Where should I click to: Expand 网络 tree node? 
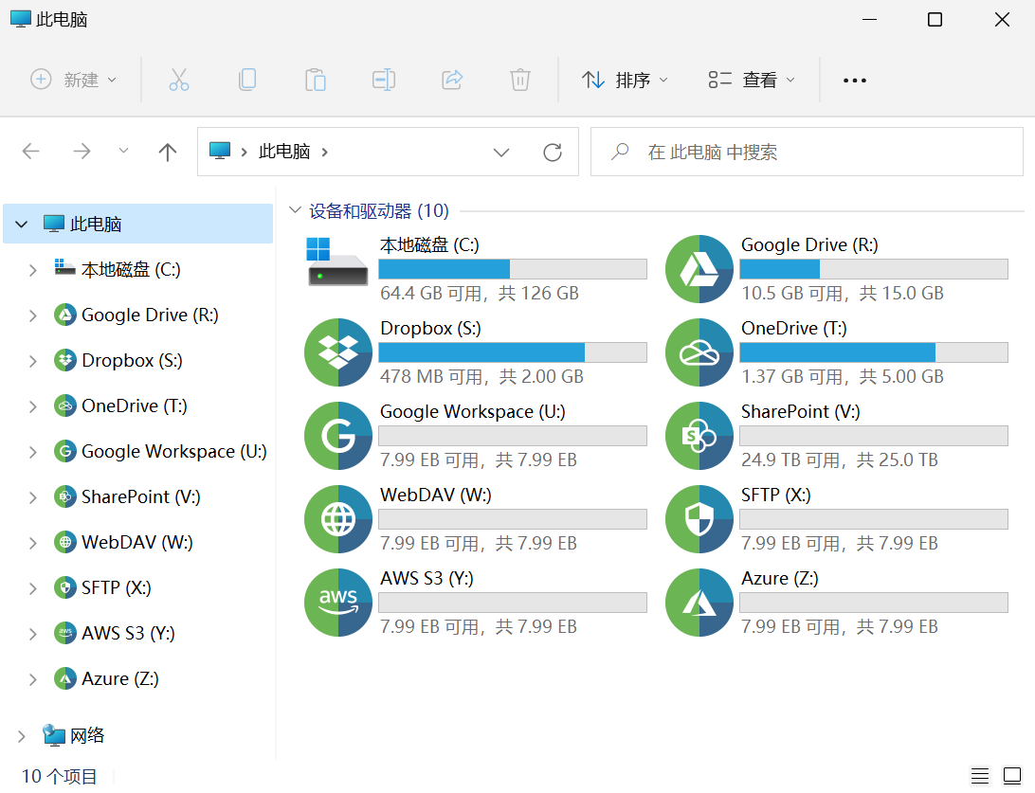[22, 736]
